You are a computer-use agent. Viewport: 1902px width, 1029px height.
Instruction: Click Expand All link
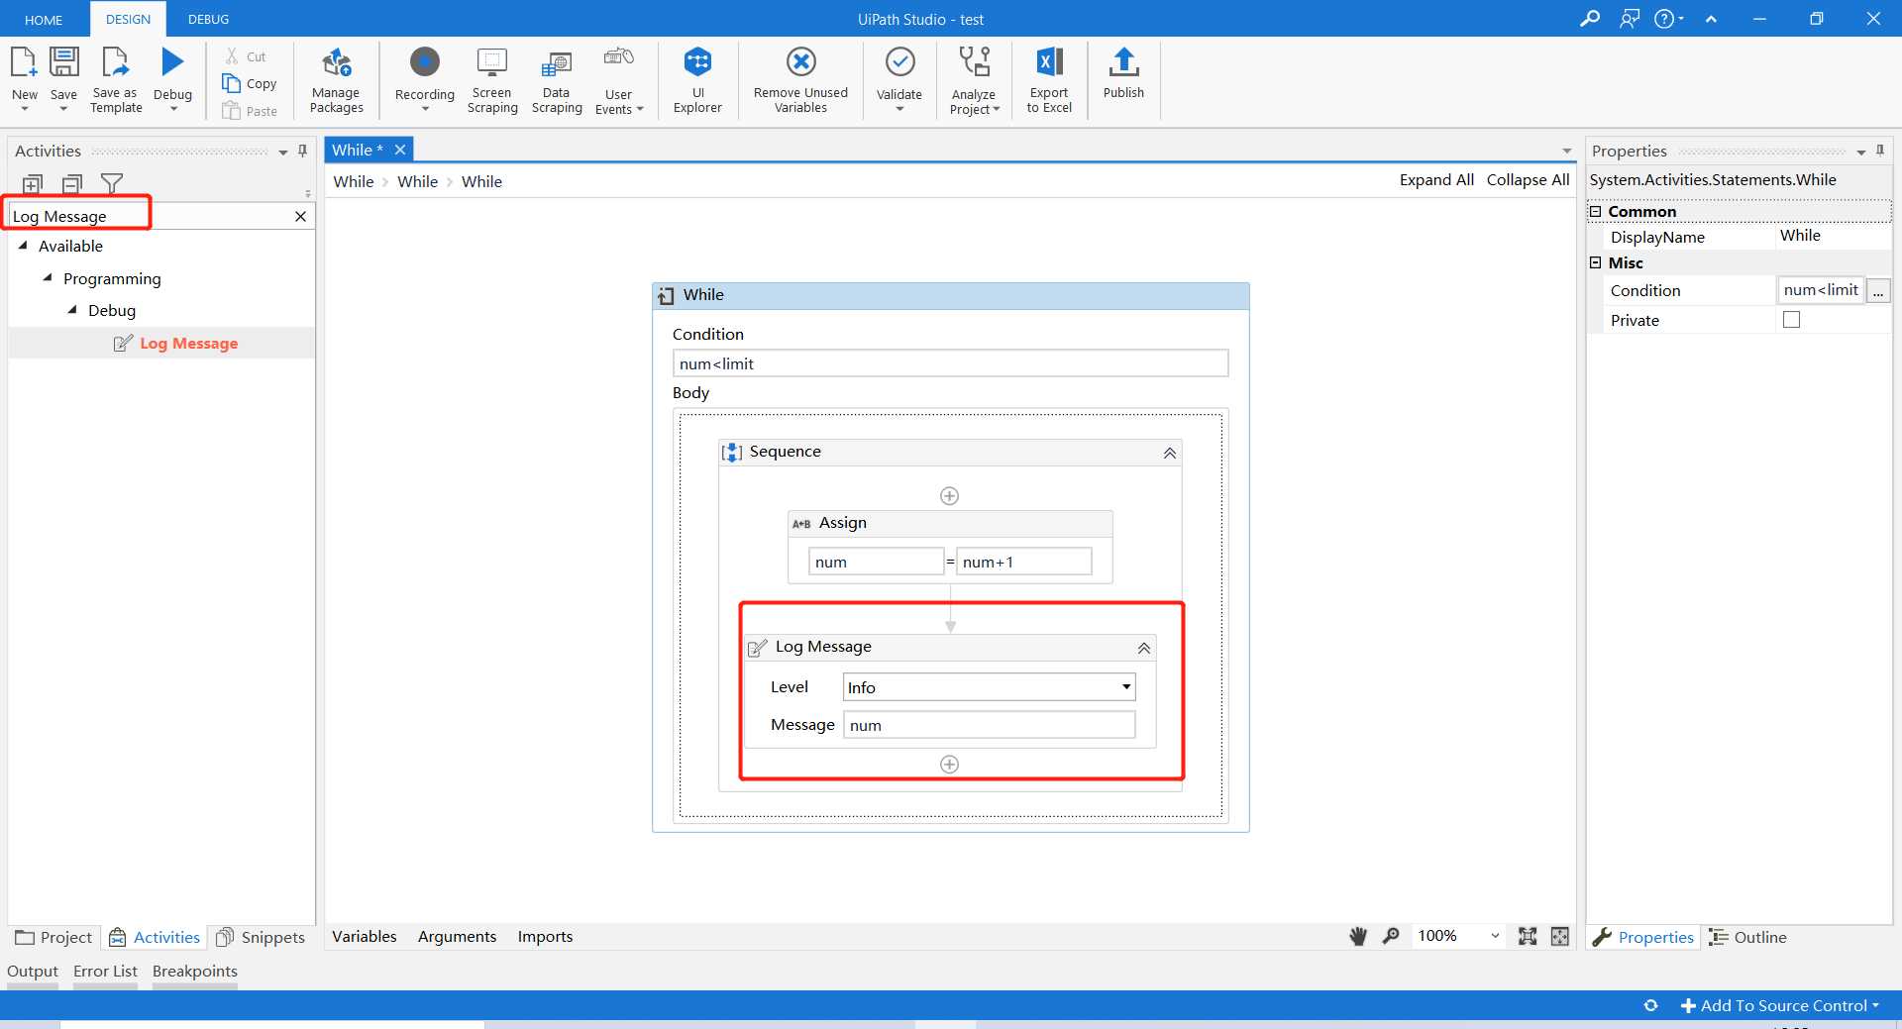[1436, 179]
